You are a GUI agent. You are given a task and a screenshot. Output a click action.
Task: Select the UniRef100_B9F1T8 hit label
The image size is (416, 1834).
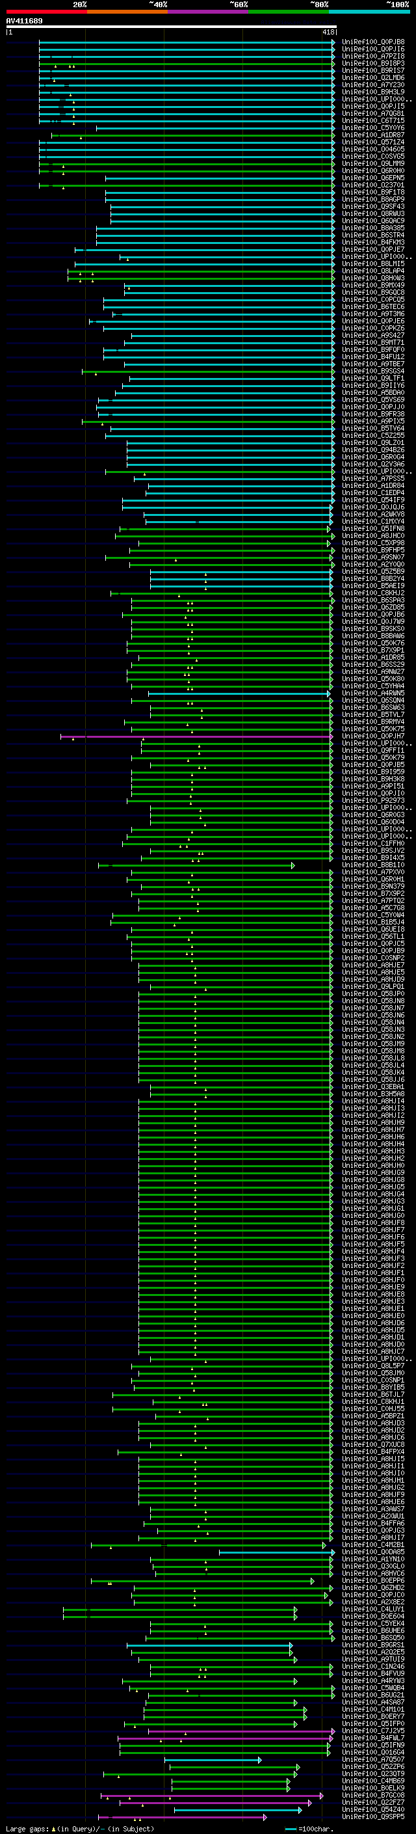pos(373,192)
